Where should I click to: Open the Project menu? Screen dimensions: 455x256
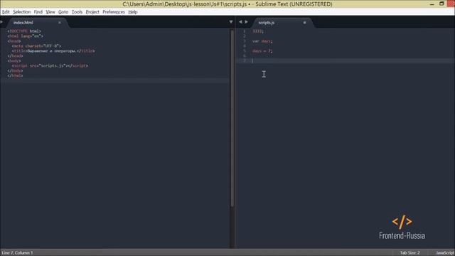click(x=92, y=12)
